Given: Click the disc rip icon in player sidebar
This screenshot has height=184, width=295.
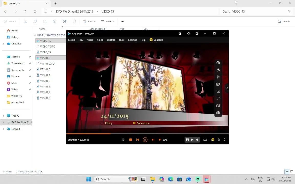Looking at the screenshot, I should (x=218, y=63).
